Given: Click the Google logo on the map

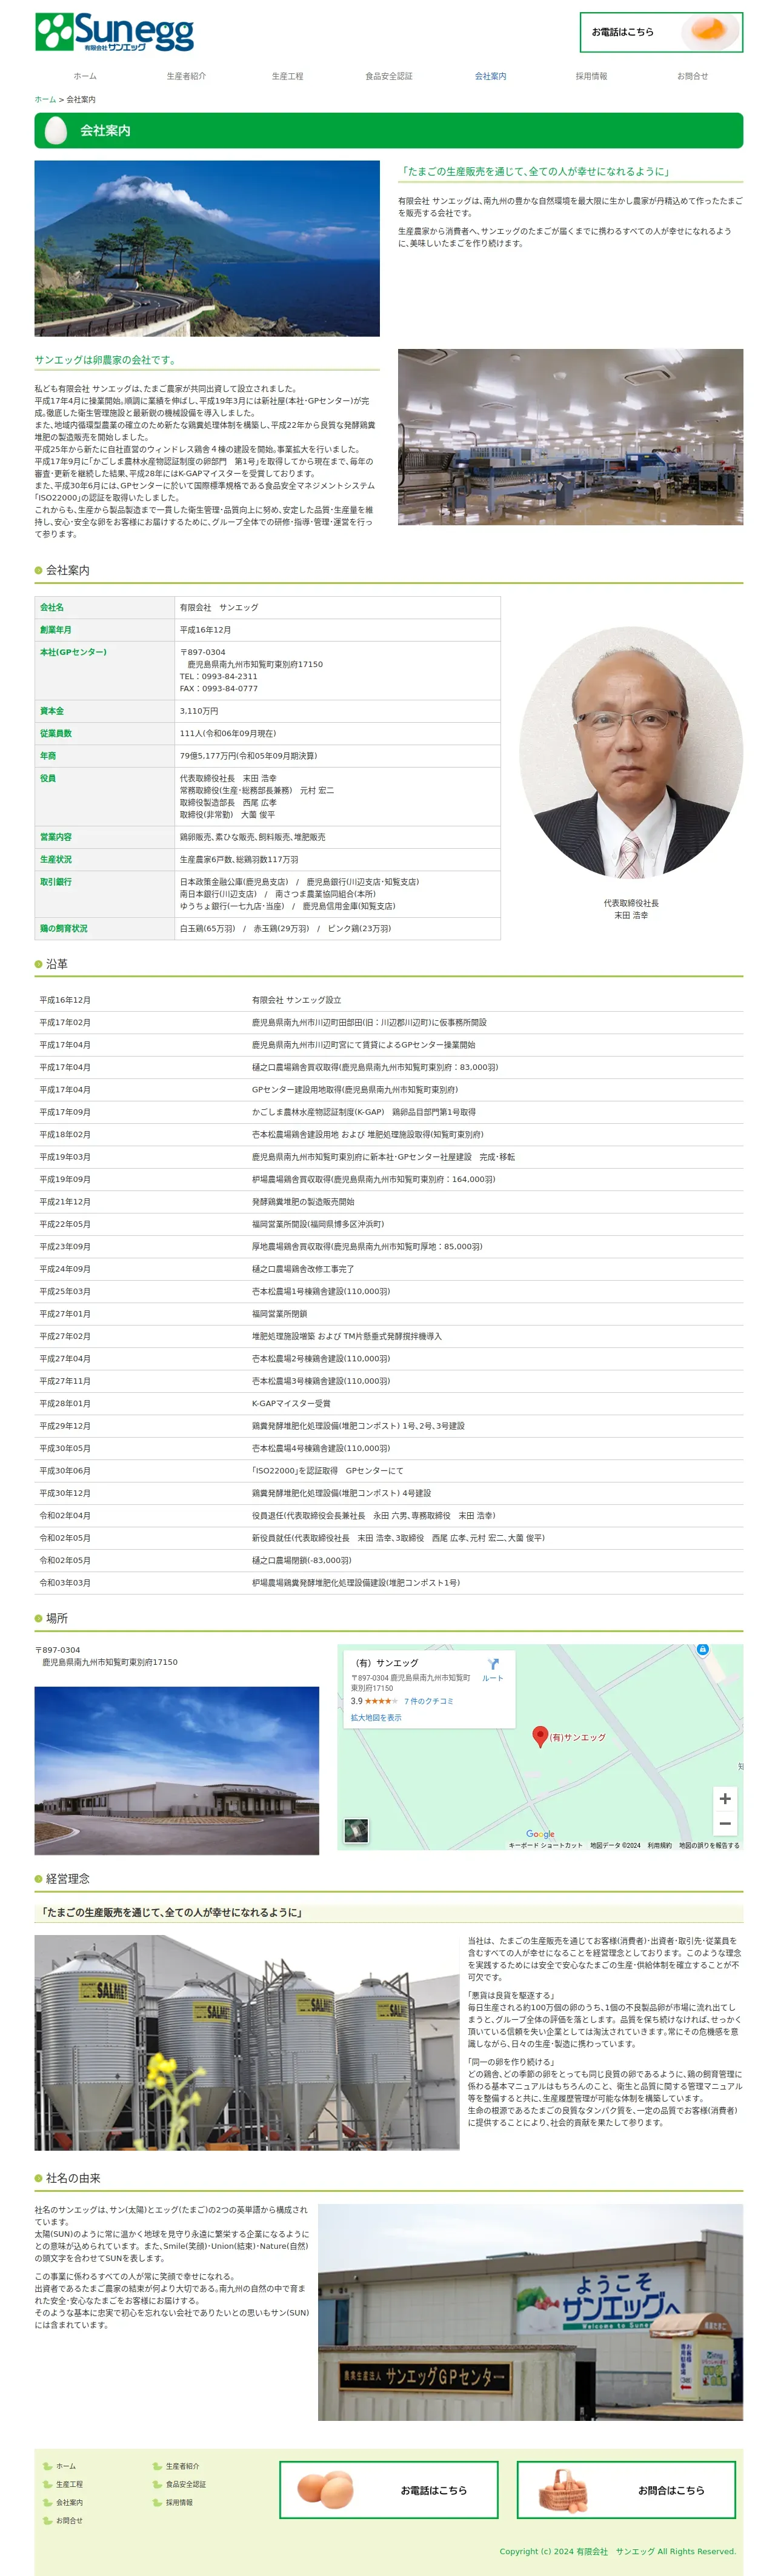Looking at the screenshot, I should coord(540,1834).
